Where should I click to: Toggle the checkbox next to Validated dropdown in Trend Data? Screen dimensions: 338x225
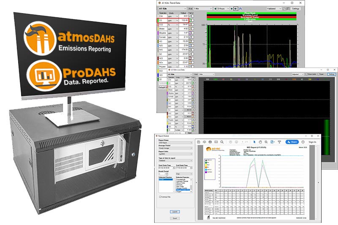click(x=284, y=9)
